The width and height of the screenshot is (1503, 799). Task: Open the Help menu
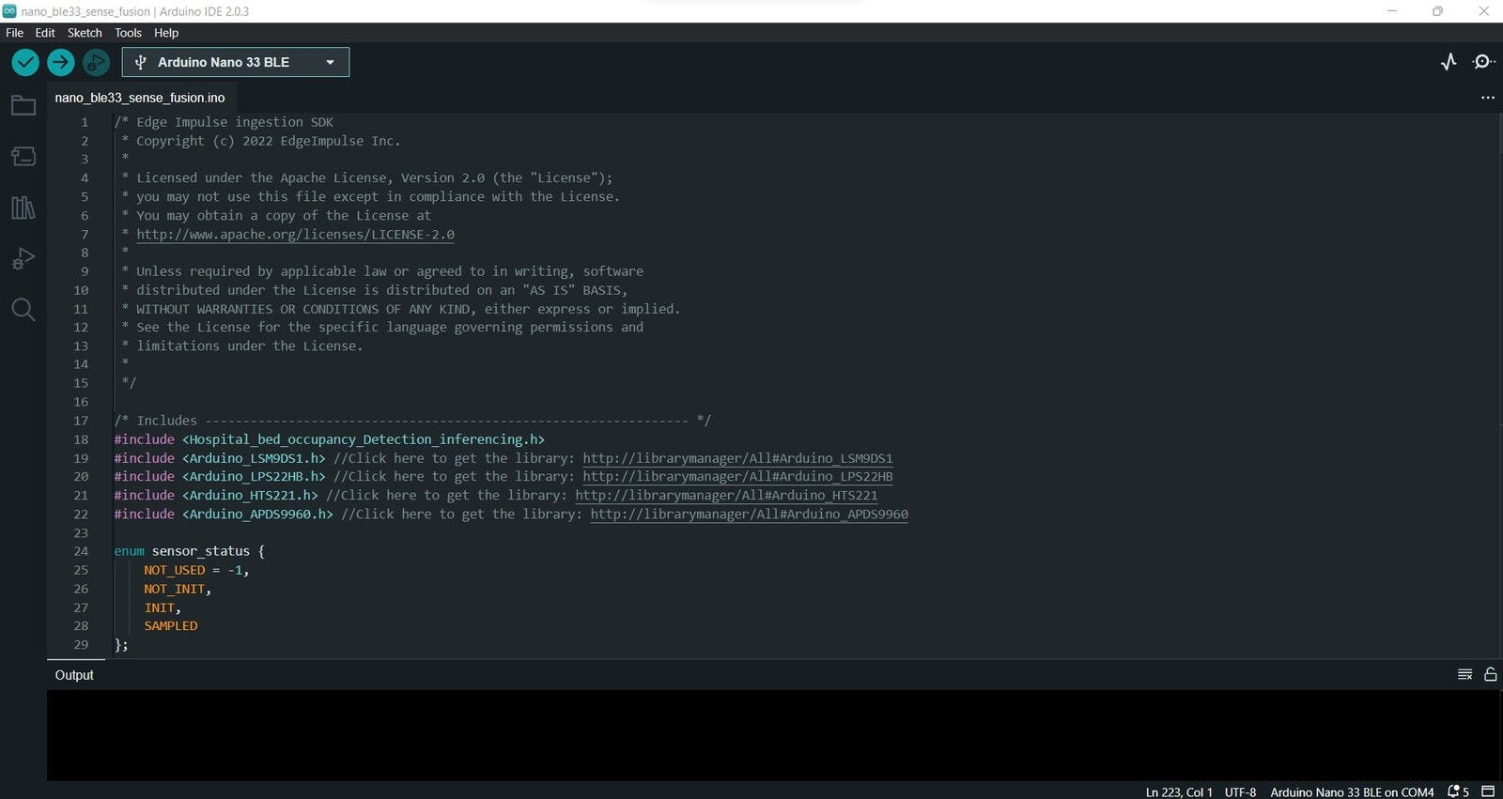pos(166,33)
